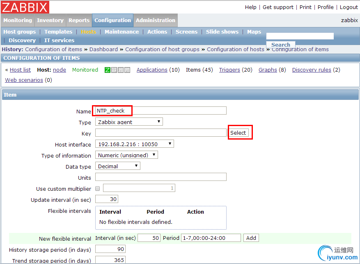The width and height of the screenshot is (360, 264).
Task: Open the Host groups submenu
Action: 20,32
